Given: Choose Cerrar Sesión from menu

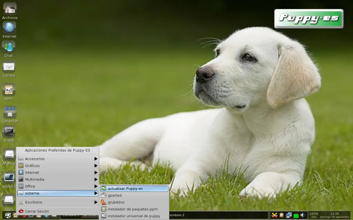Looking at the screenshot, I should point(58,211).
